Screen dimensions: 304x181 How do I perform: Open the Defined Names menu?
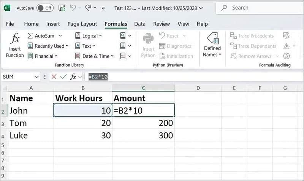click(x=212, y=45)
